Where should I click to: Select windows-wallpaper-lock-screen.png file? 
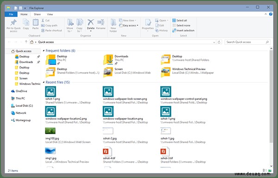125,95
